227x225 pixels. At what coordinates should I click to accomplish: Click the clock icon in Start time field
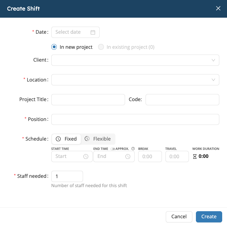tap(86, 157)
